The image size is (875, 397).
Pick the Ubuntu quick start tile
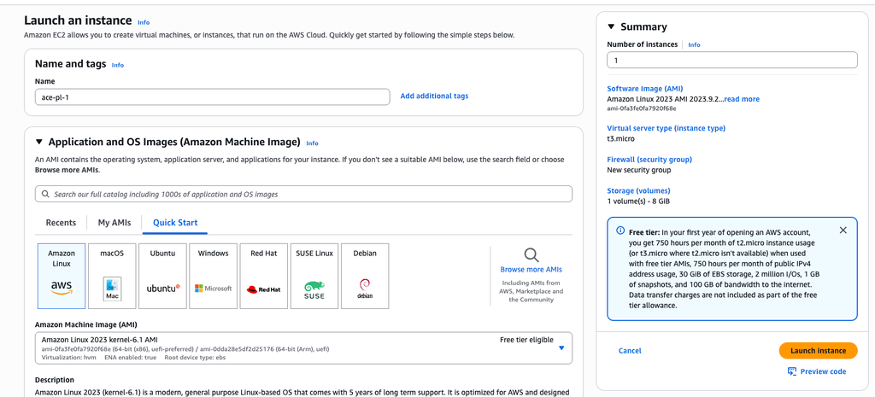163,276
